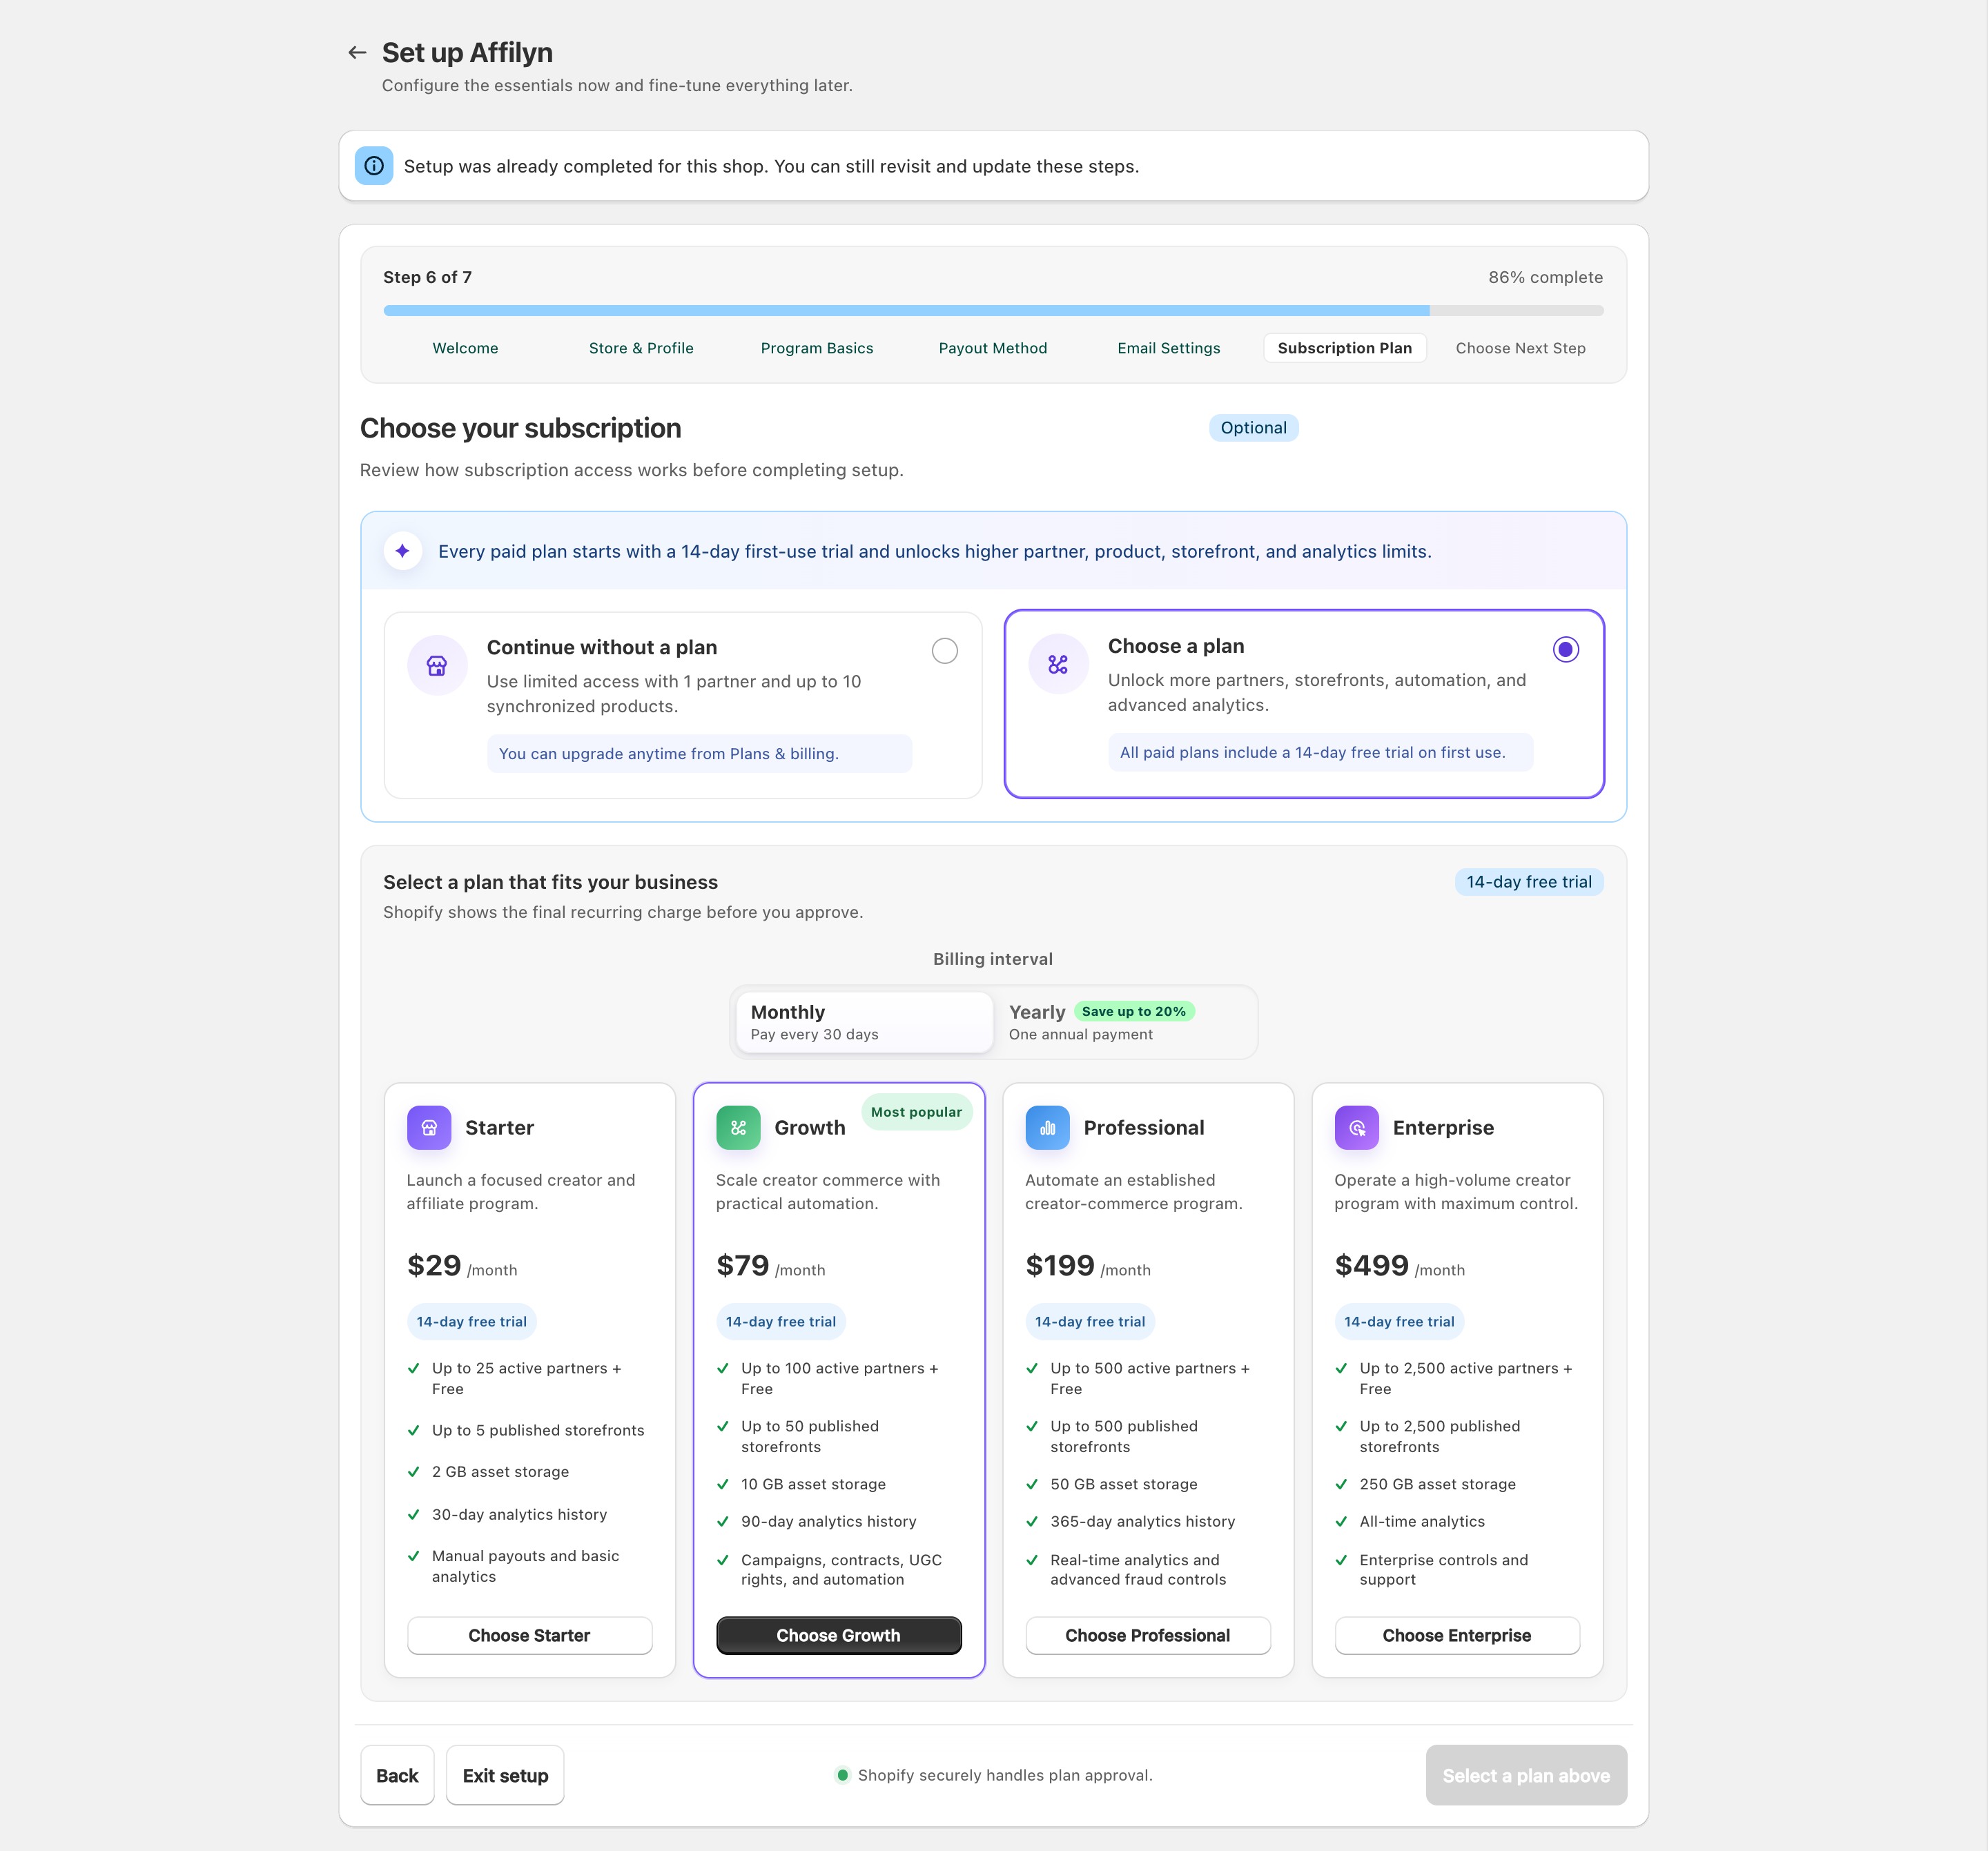The width and height of the screenshot is (1988, 1851).
Task: Click the Growth plan green icon
Action: click(x=738, y=1128)
